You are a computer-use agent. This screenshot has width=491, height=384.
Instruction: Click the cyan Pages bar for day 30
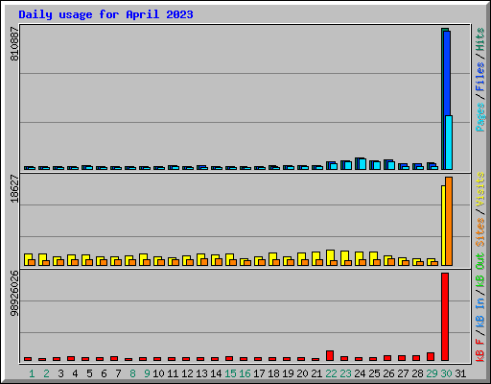point(449,142)
